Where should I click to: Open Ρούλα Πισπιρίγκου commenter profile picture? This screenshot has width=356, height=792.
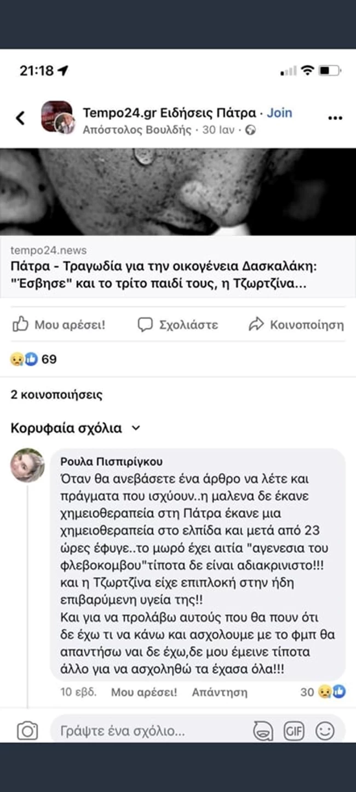(x=27, y=465)
